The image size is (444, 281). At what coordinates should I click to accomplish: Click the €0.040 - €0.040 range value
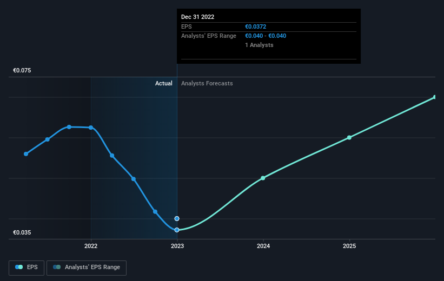point(266,36)
